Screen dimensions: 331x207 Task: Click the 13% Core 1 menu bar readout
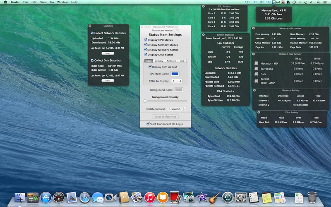click(247, 2)
